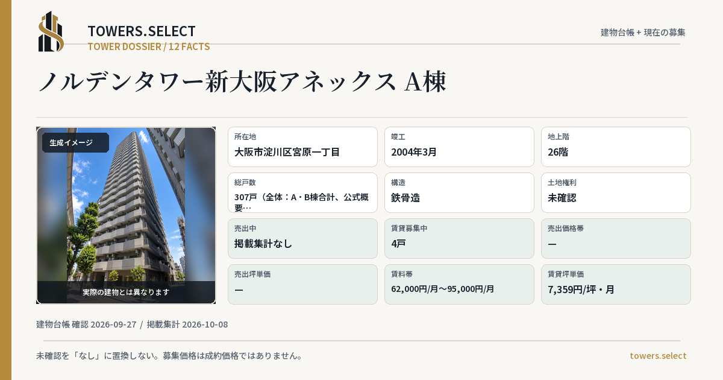Select the 売出中 掲載集計なし card
Viewport: 723px width, 380px height.
[302, 238]
